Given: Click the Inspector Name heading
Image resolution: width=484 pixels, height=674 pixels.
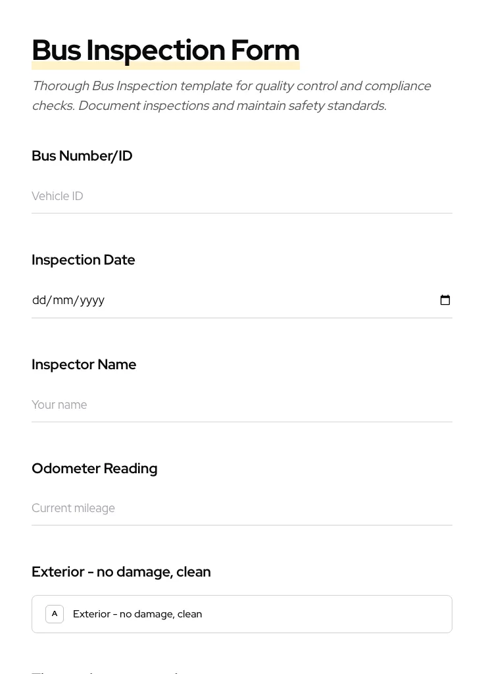Looking at the screenshot, I should 84,364.
